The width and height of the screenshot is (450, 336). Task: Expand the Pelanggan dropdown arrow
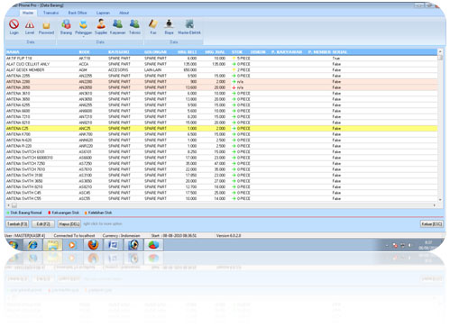click(x=83, y=37)
